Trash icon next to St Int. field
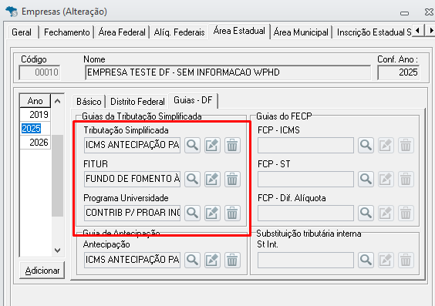The height and width of the screenshot is (306, 435). tap(406, 260)
